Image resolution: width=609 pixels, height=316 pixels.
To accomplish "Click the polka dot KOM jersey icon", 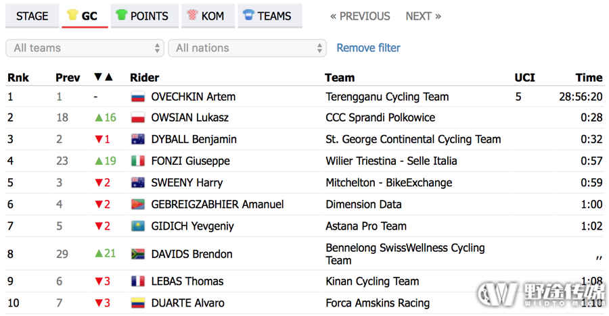I will [192, 15].
